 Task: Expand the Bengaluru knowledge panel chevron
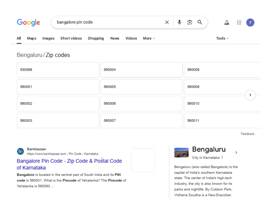(236, 152)
